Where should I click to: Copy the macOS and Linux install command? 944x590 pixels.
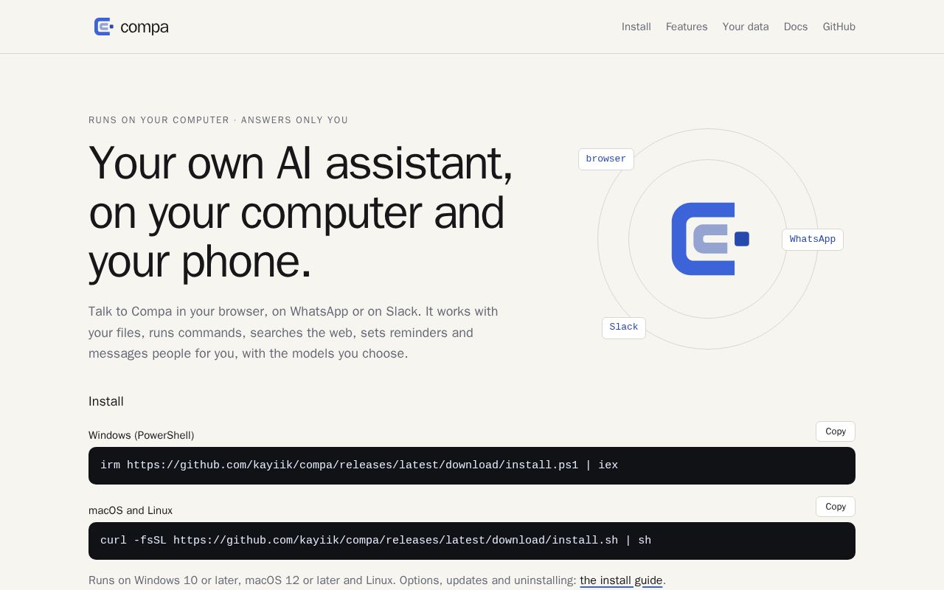[836, 507]
